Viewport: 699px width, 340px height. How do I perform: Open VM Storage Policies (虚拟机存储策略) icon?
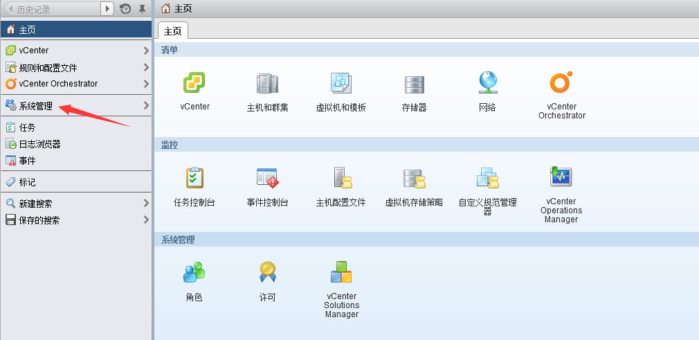(414, 179)
